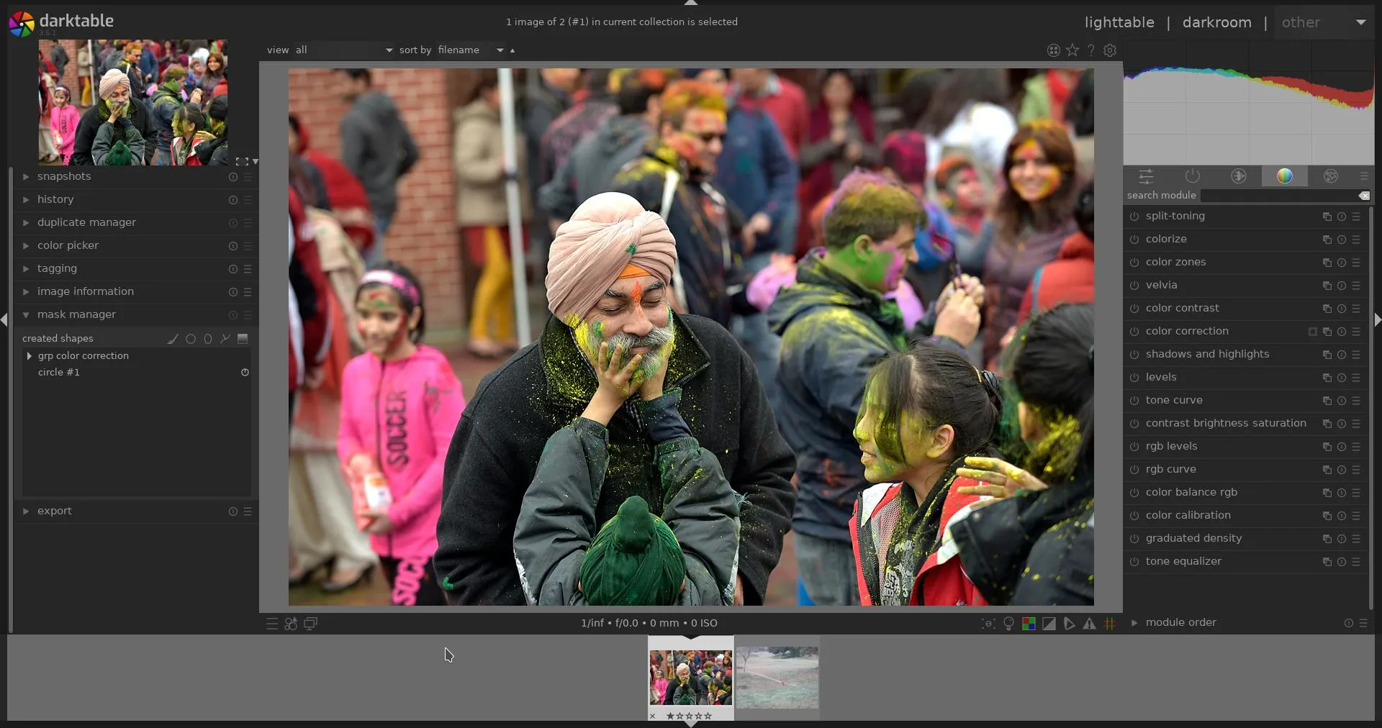Open the color balance rgb module
Viewport: 1382px width, 728px height.
coord(1191,492)
